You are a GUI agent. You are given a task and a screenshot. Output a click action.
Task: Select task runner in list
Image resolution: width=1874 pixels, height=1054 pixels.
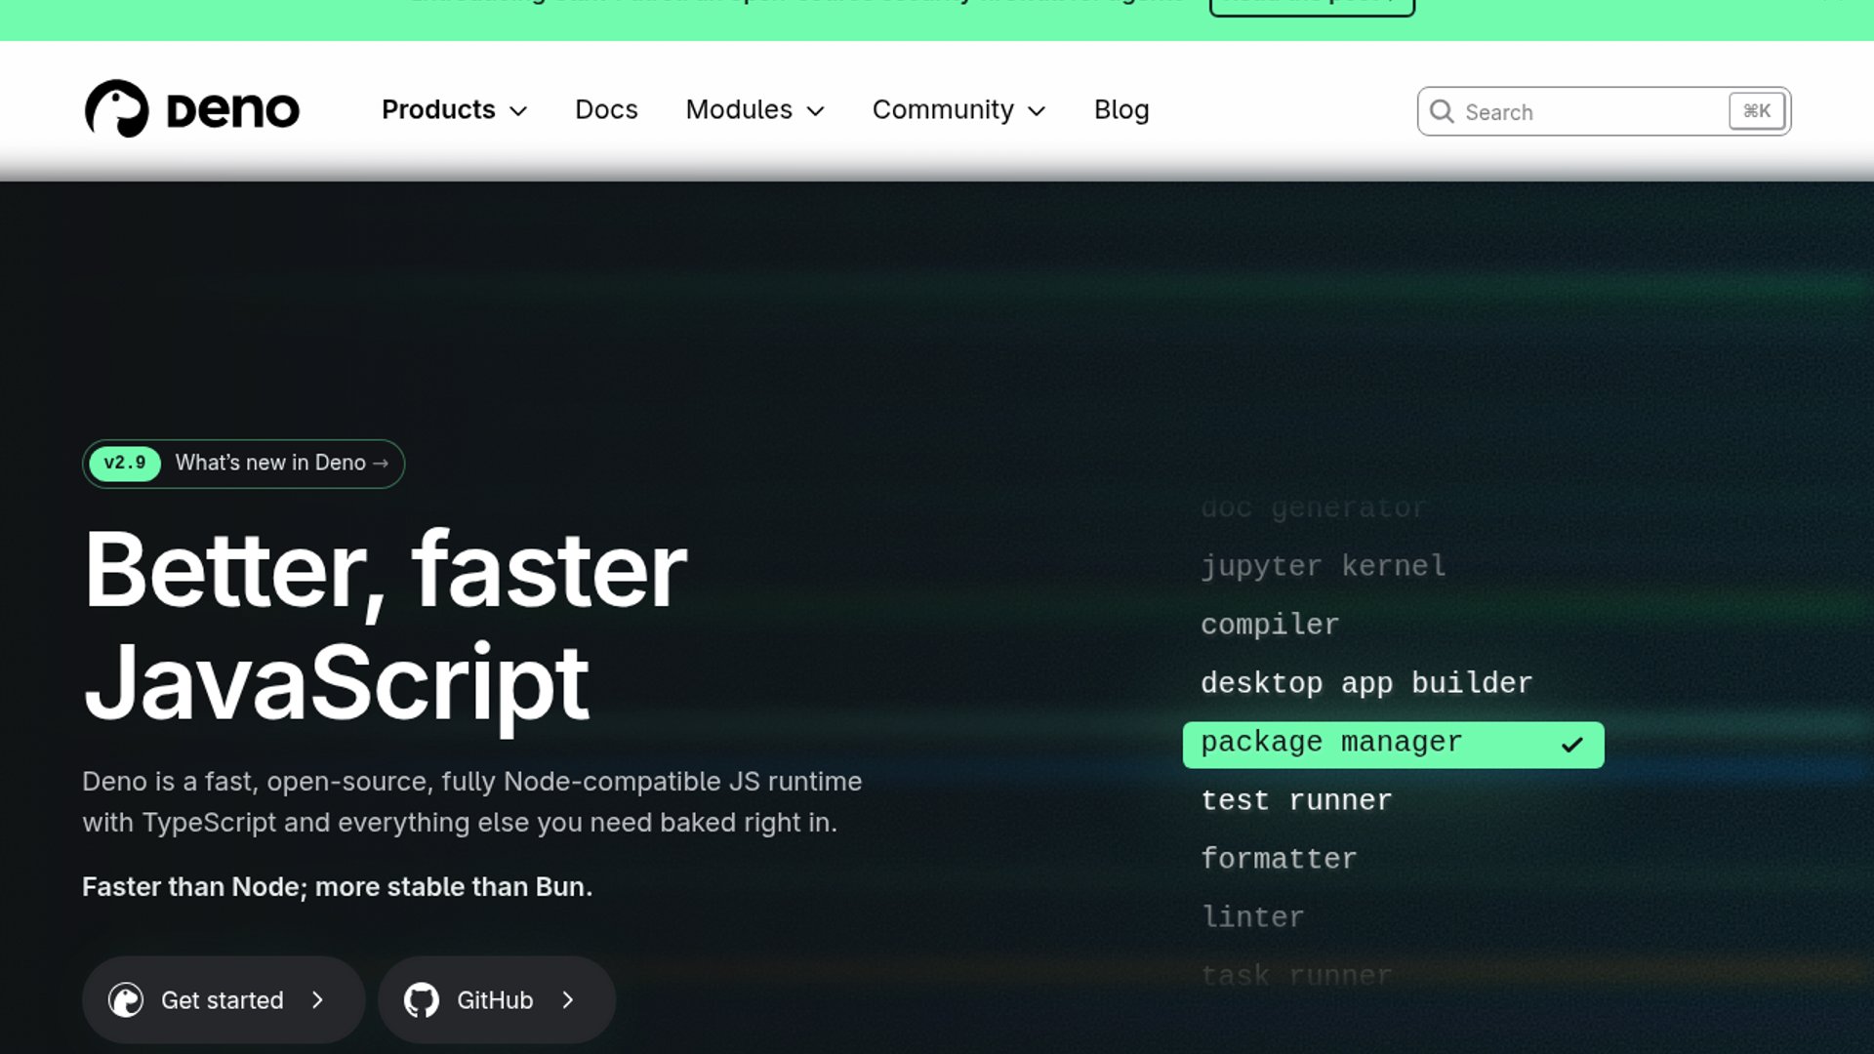tap(1296, 976)
